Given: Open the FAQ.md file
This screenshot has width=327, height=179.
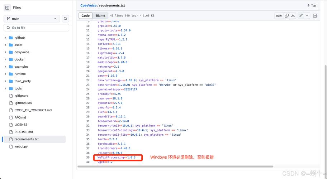Looking at the screenshot, I should click(20, 117).
